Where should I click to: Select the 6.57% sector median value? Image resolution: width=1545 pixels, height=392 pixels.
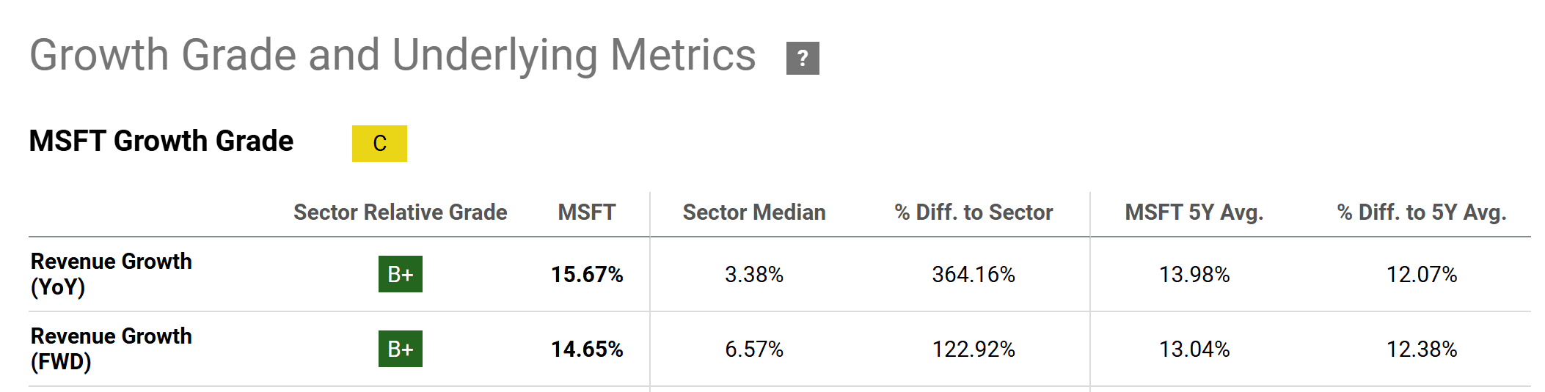[x=753, y=349]
